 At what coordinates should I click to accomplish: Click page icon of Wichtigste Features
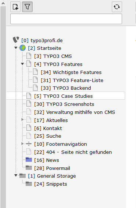[x=35, y=72]
